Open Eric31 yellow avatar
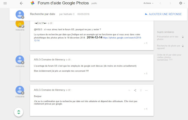 click(20, 24)
